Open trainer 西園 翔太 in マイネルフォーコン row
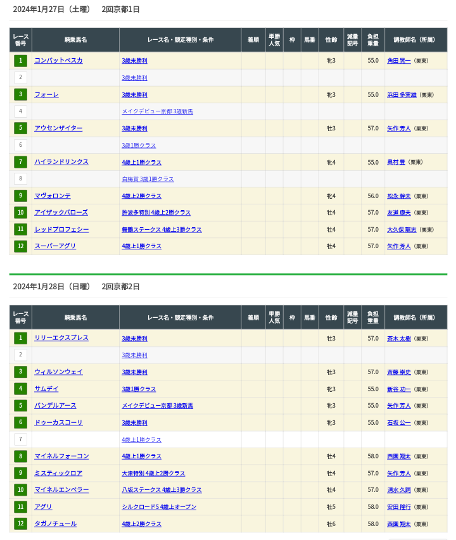 [399, 456]
